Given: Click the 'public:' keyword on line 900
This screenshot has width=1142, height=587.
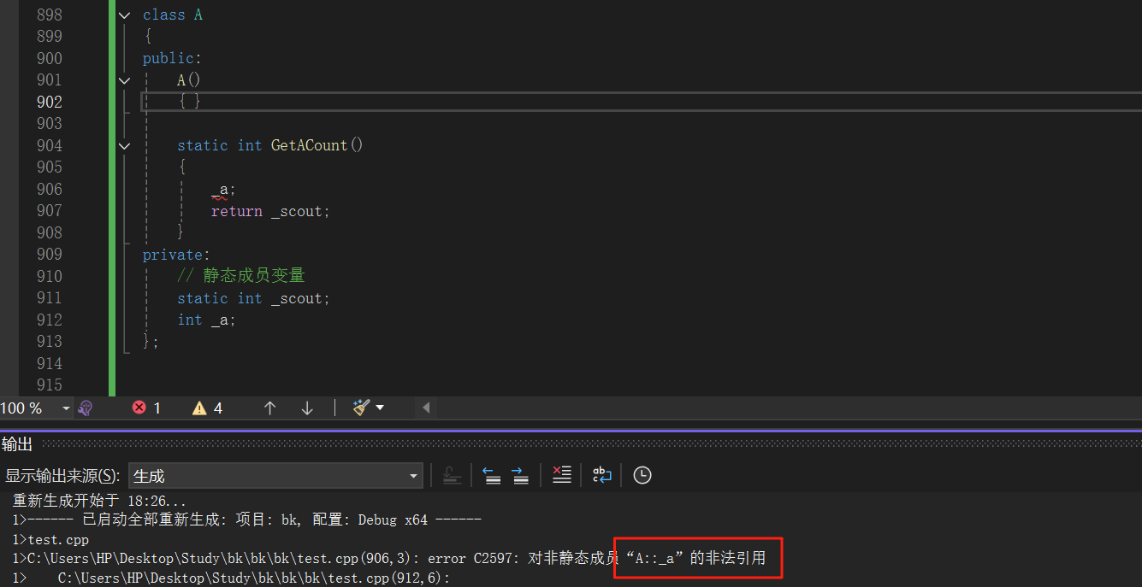Looking at the screenshot, I should [x=172, y=58].
